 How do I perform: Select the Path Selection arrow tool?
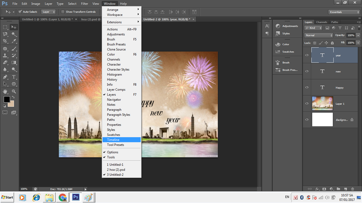[5, 84]
